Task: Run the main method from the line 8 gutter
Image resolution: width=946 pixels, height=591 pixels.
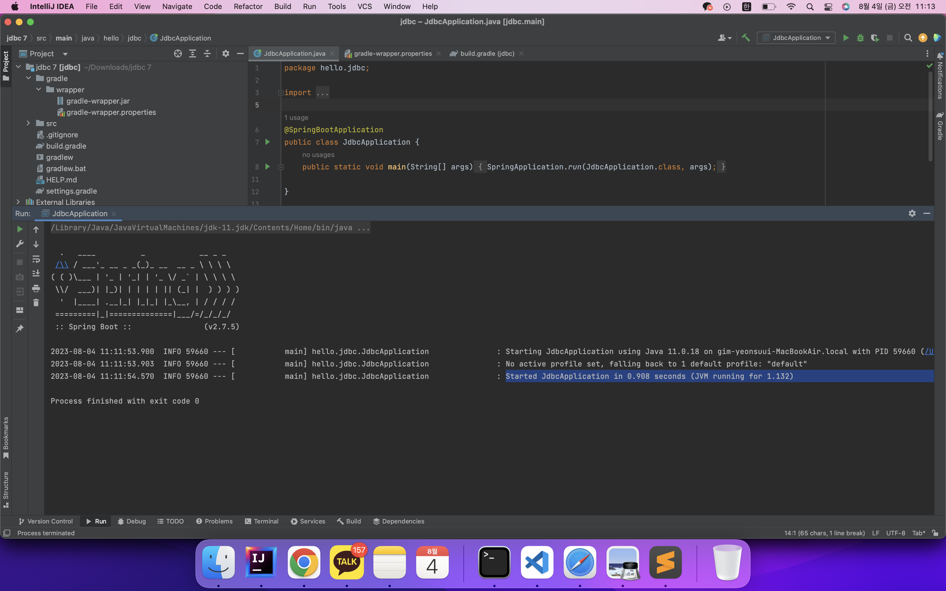Action: click(267, 167)
